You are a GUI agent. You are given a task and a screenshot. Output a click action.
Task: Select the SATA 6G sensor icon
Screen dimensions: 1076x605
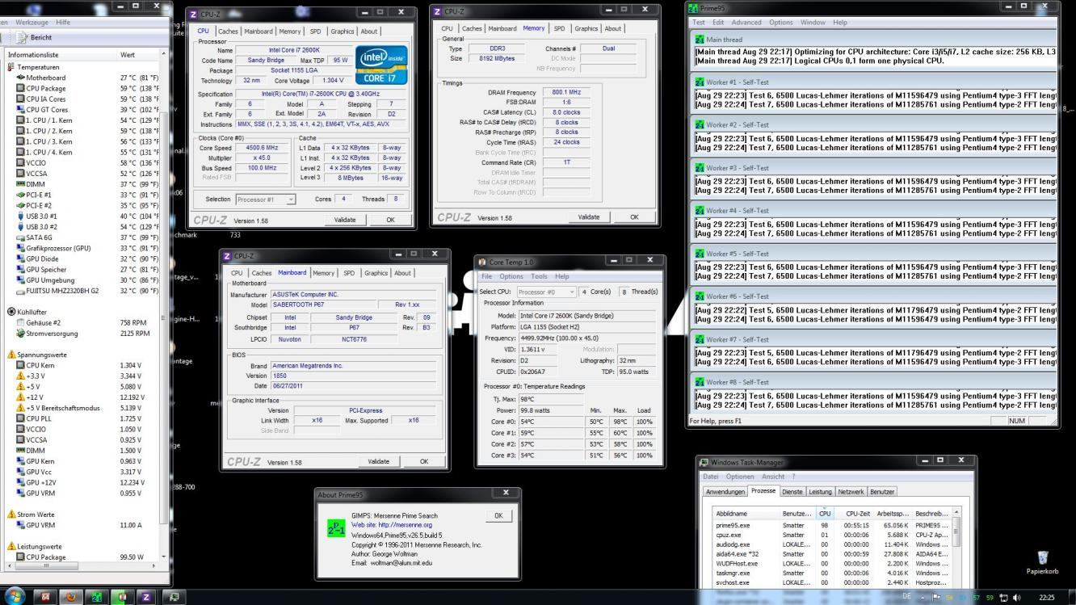21,237
